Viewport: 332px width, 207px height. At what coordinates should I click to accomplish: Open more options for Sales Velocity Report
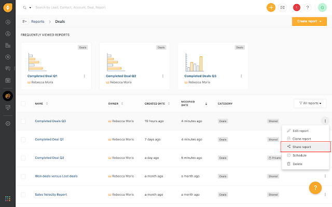tap(325, 194)
